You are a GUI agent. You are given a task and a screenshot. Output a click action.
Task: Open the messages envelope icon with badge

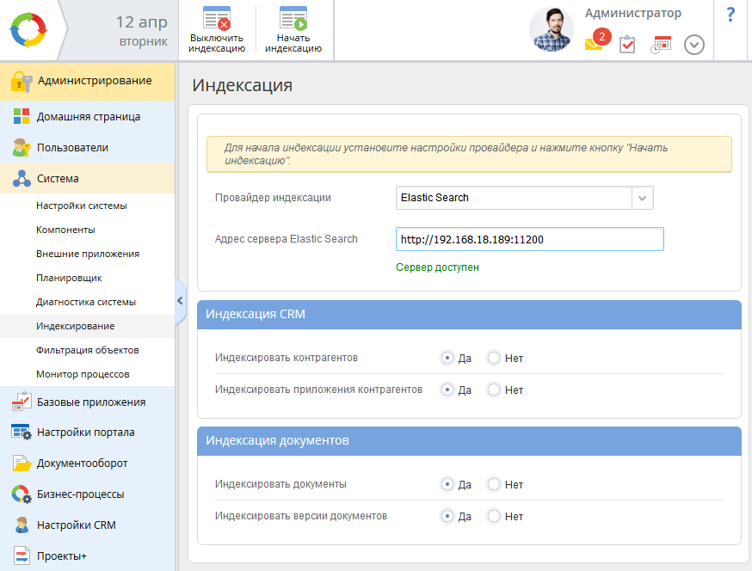[x=594, y=44]
